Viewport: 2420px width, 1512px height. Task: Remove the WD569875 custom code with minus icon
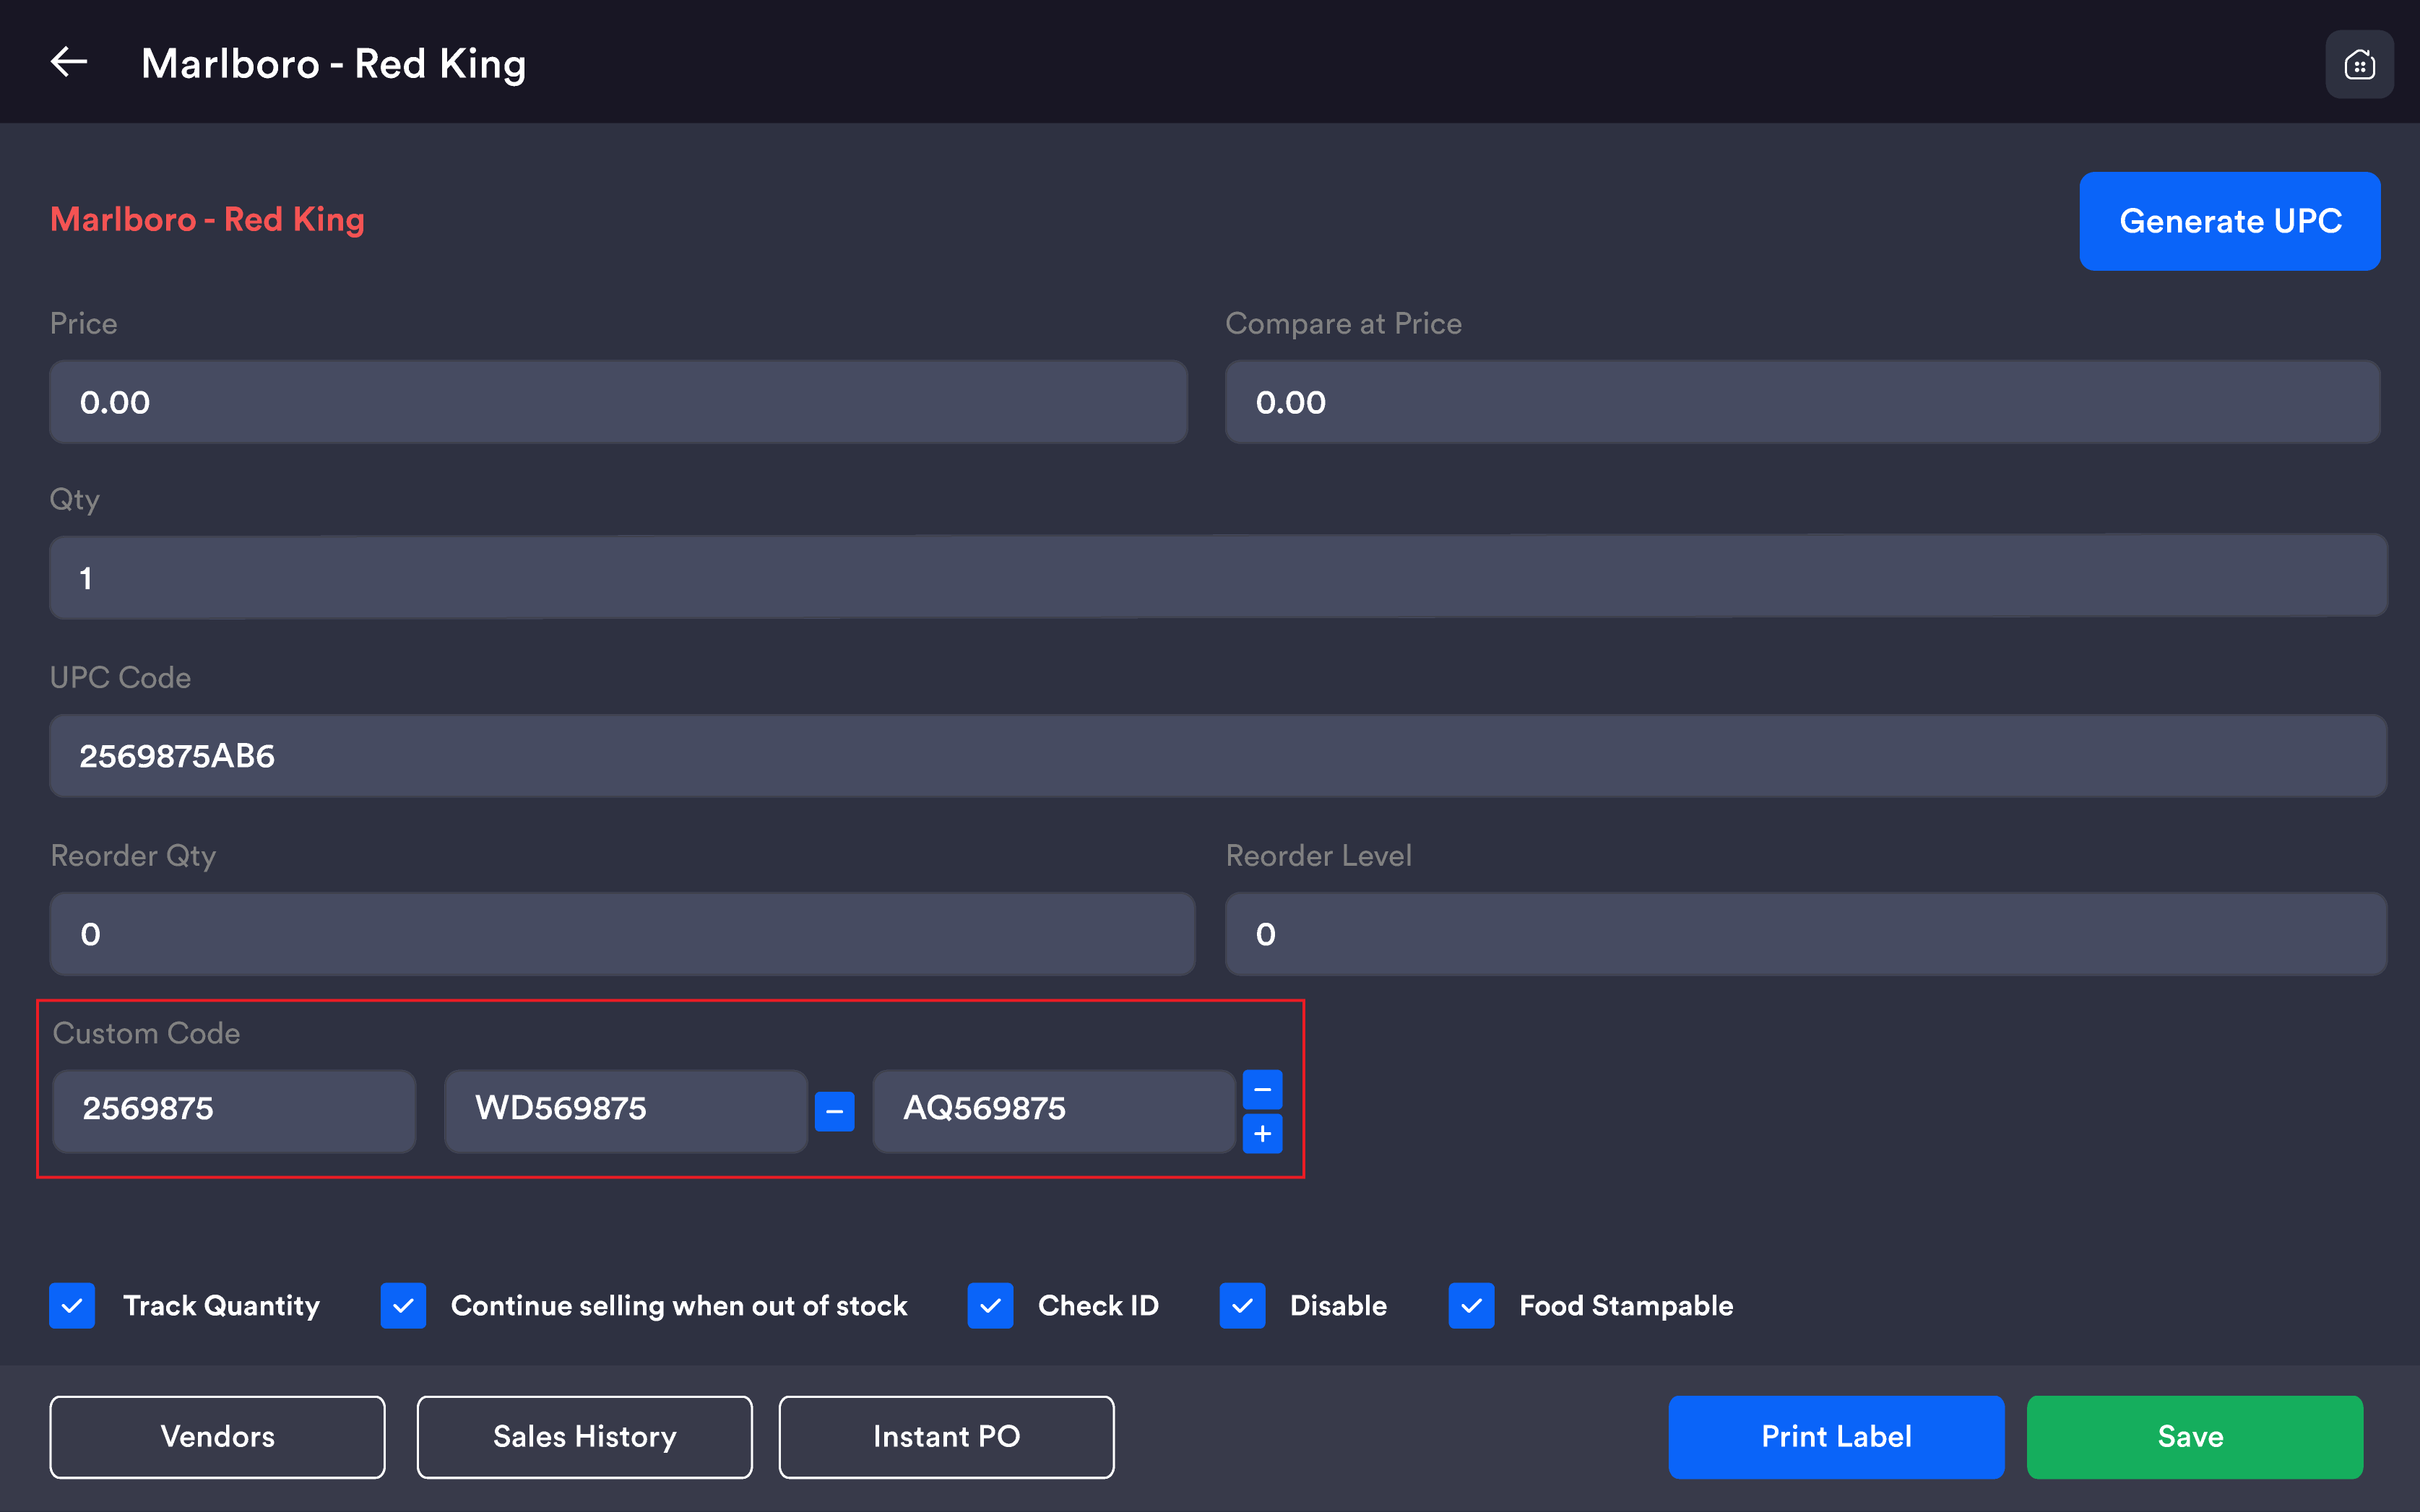[x=834, y=1111]
